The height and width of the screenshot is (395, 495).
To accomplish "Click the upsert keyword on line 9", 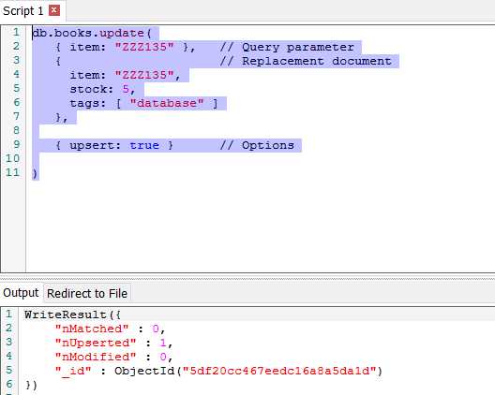I will pos(92,145).
